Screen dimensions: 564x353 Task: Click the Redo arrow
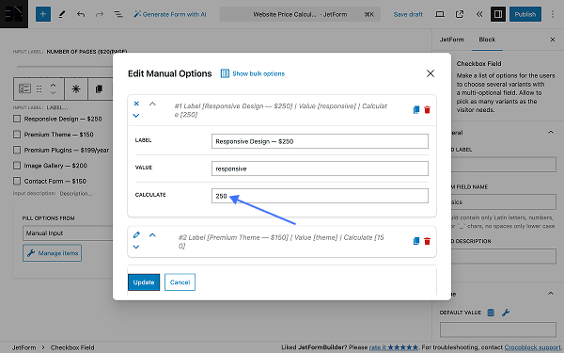(100, 14)
